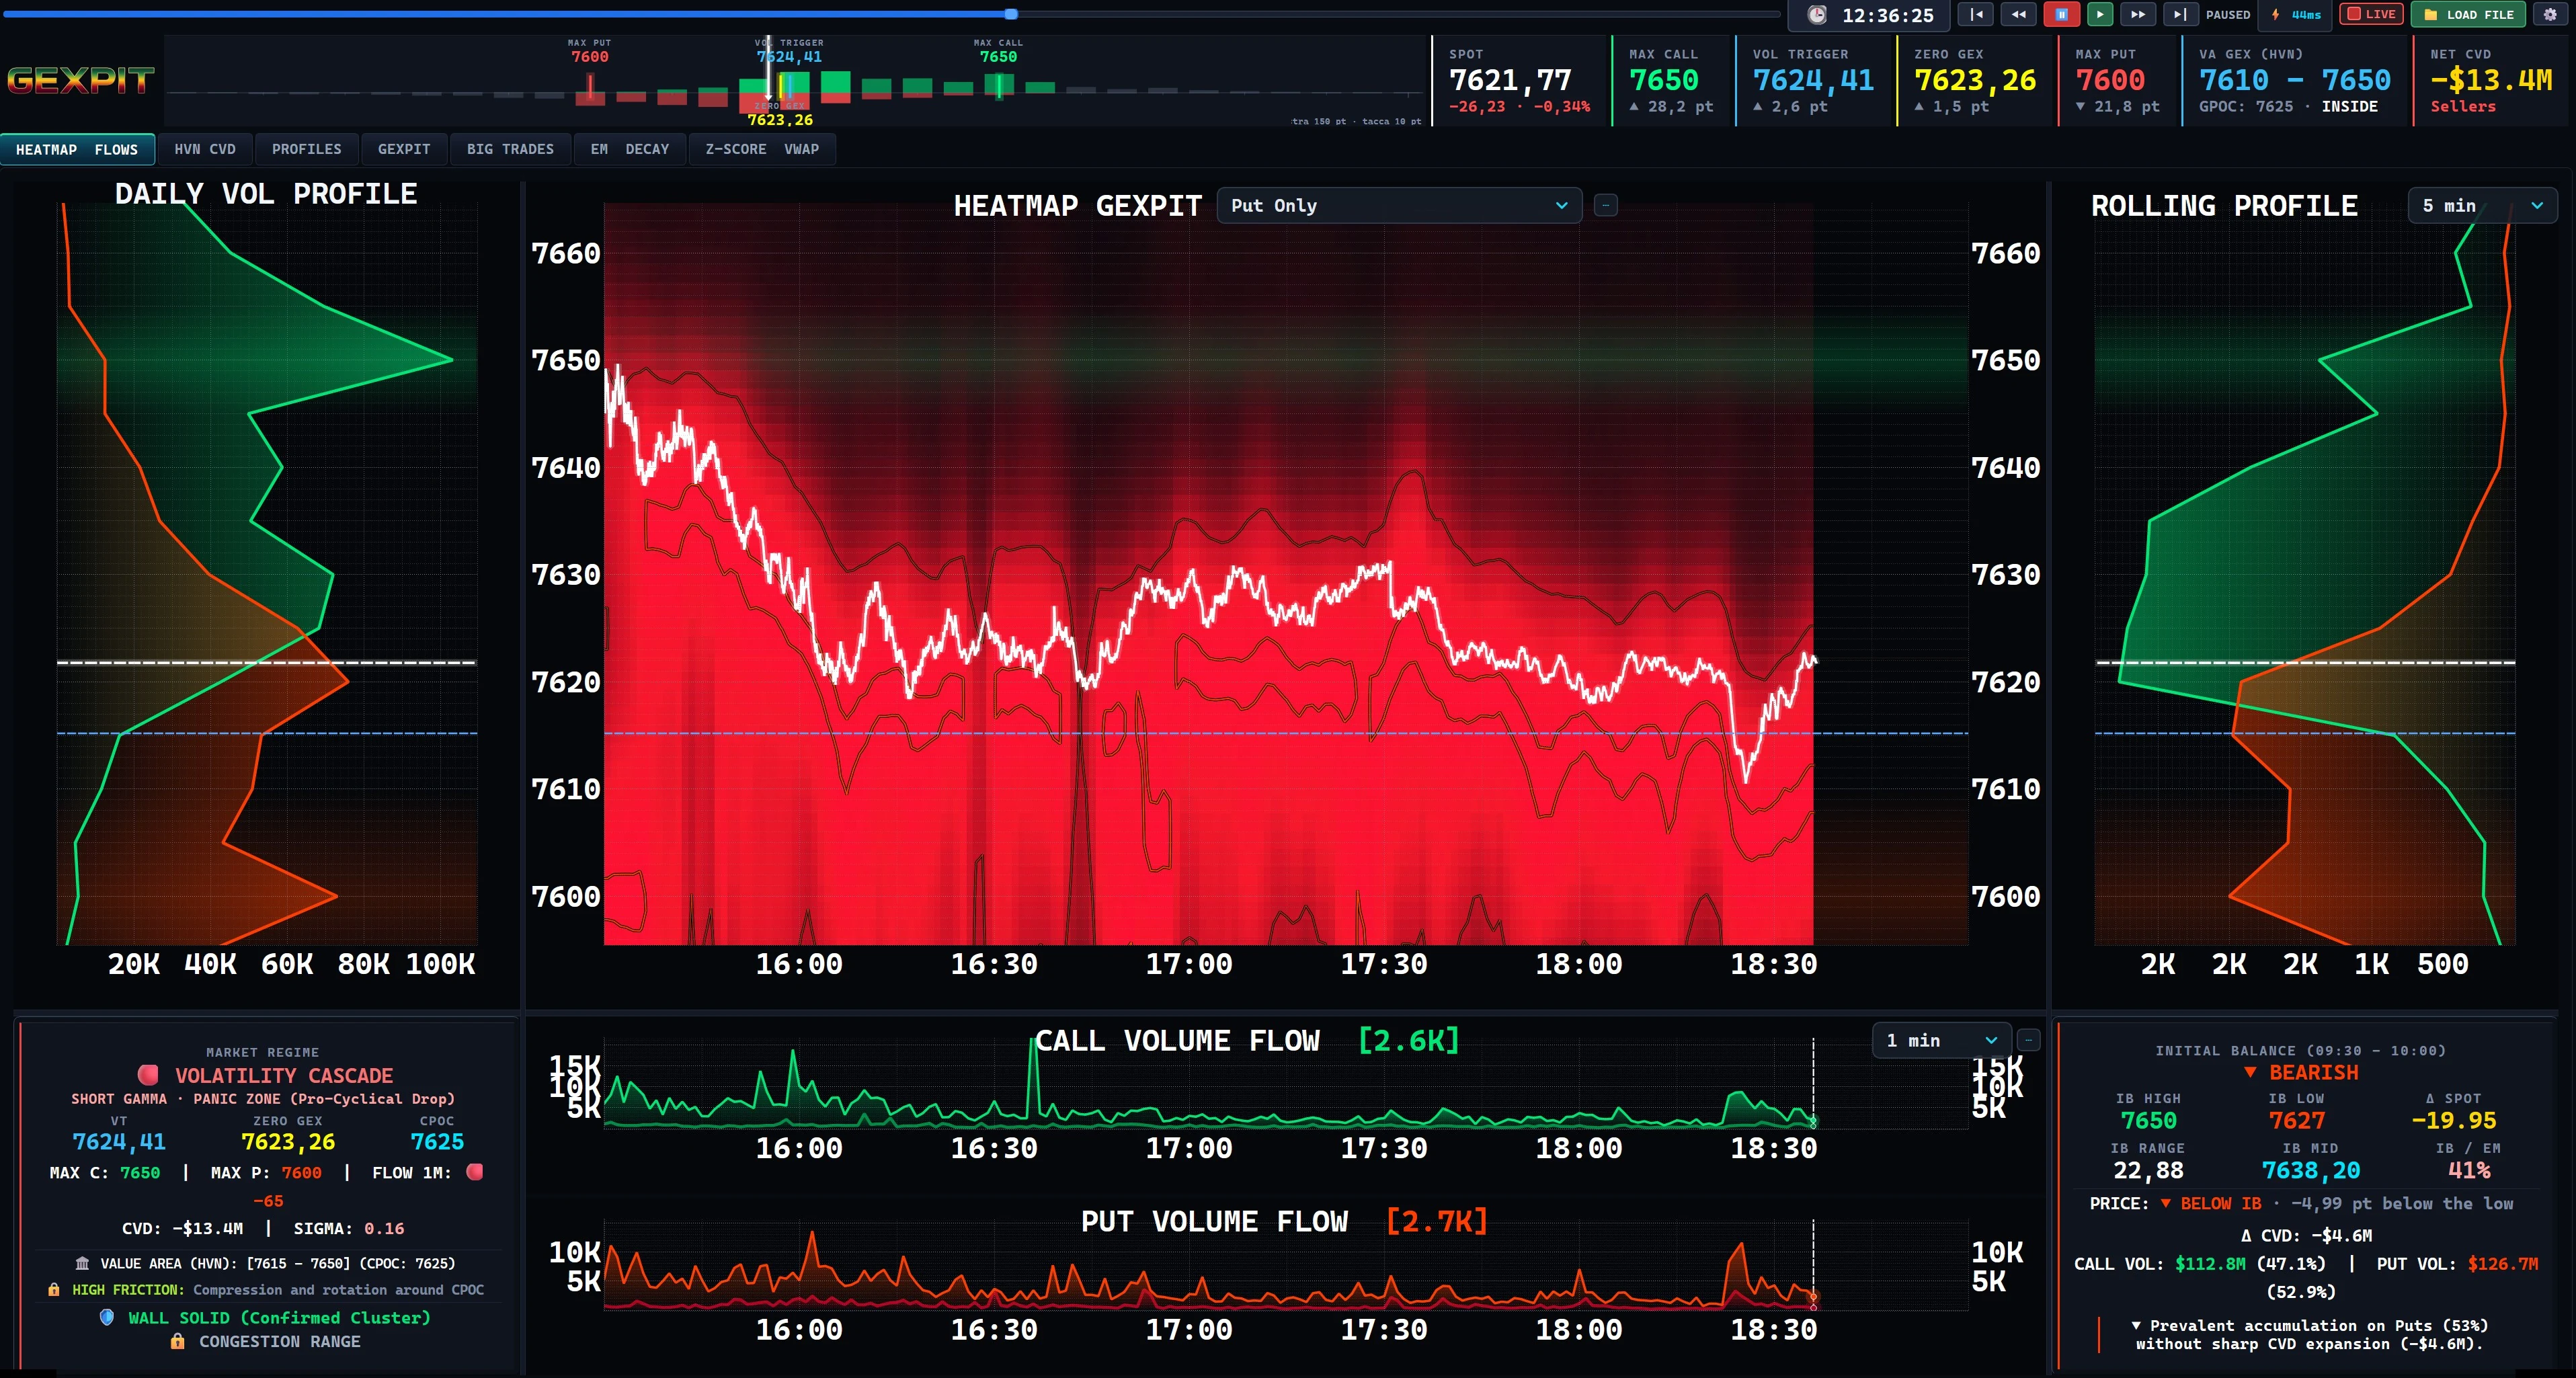Click the IB MID value 7638,20
This screenshot has width=2576, height=1378.
click(x=2311, y=1170)
